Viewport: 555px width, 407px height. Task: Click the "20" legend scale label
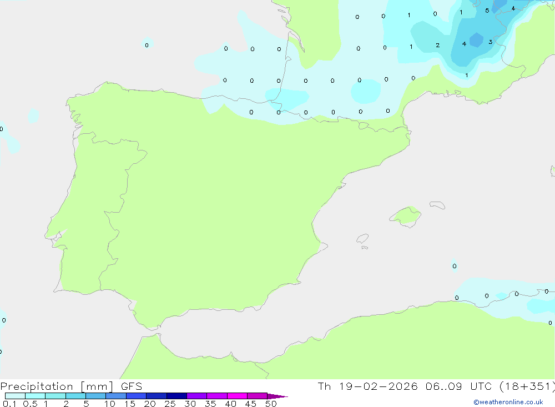[150, 404]
